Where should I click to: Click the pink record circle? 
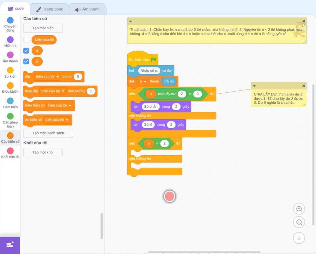(169, 196)
